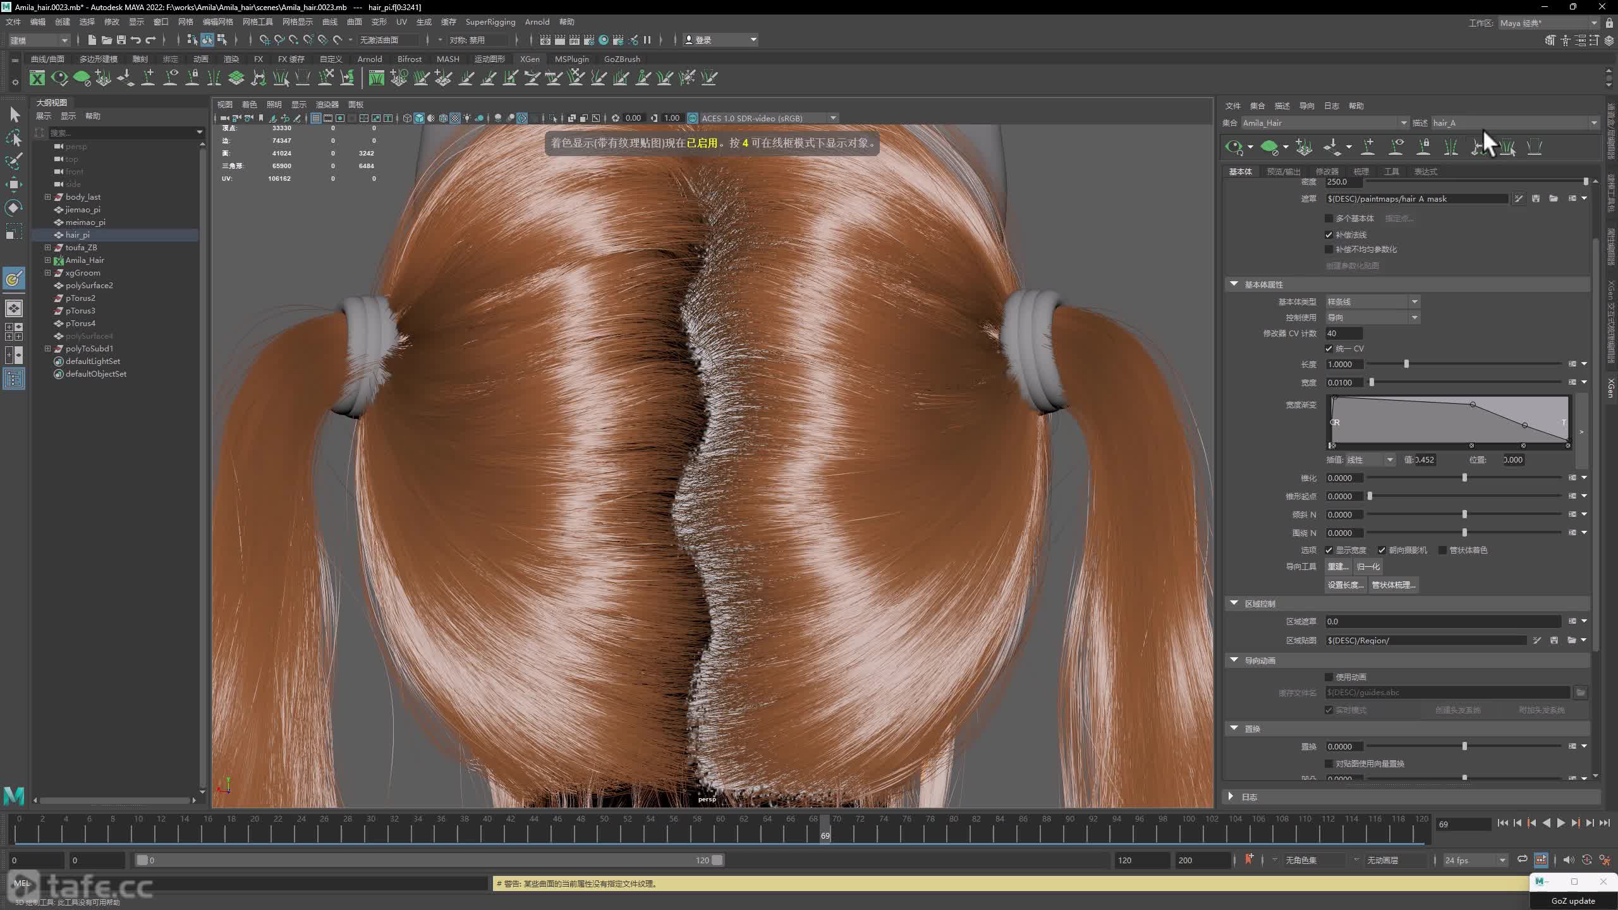The width and height of the screenshot is (1618, 910).
Task: Toggle the 管状体着色 checkbox
Action: tap(1442, 550)
